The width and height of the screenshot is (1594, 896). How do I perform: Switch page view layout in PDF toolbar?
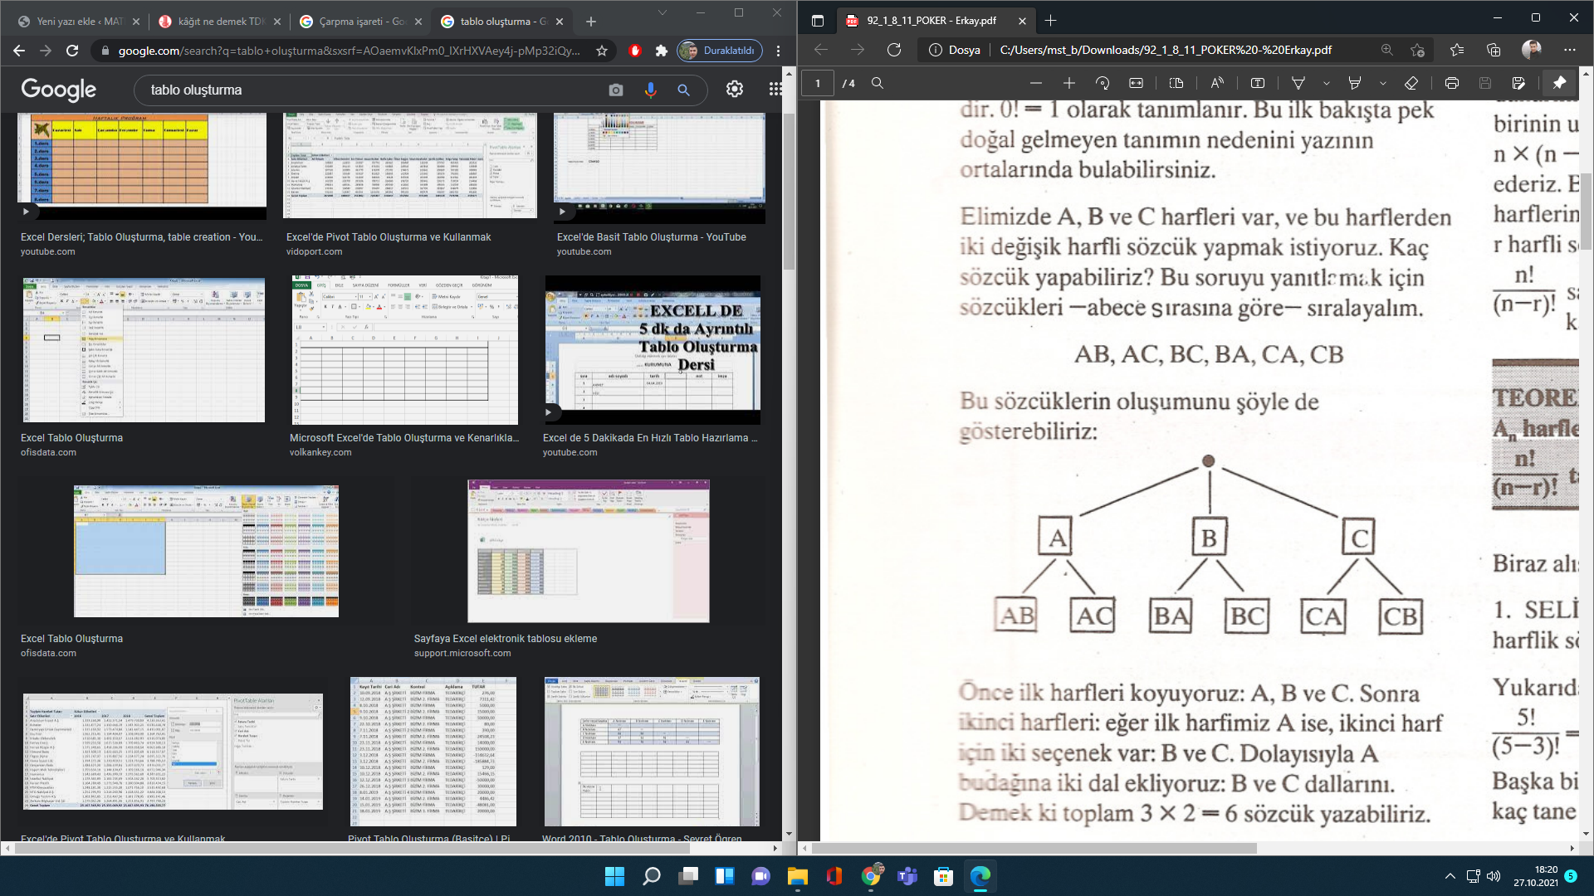1176,83
